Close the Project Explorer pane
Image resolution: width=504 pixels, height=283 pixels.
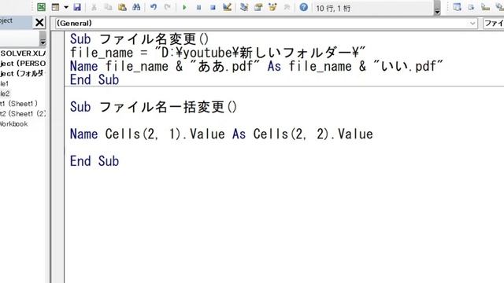39,23
